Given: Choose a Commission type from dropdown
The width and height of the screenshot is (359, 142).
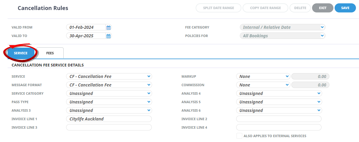Looking at the screenshot, I should pyautogui.click(x=263, y=85).
